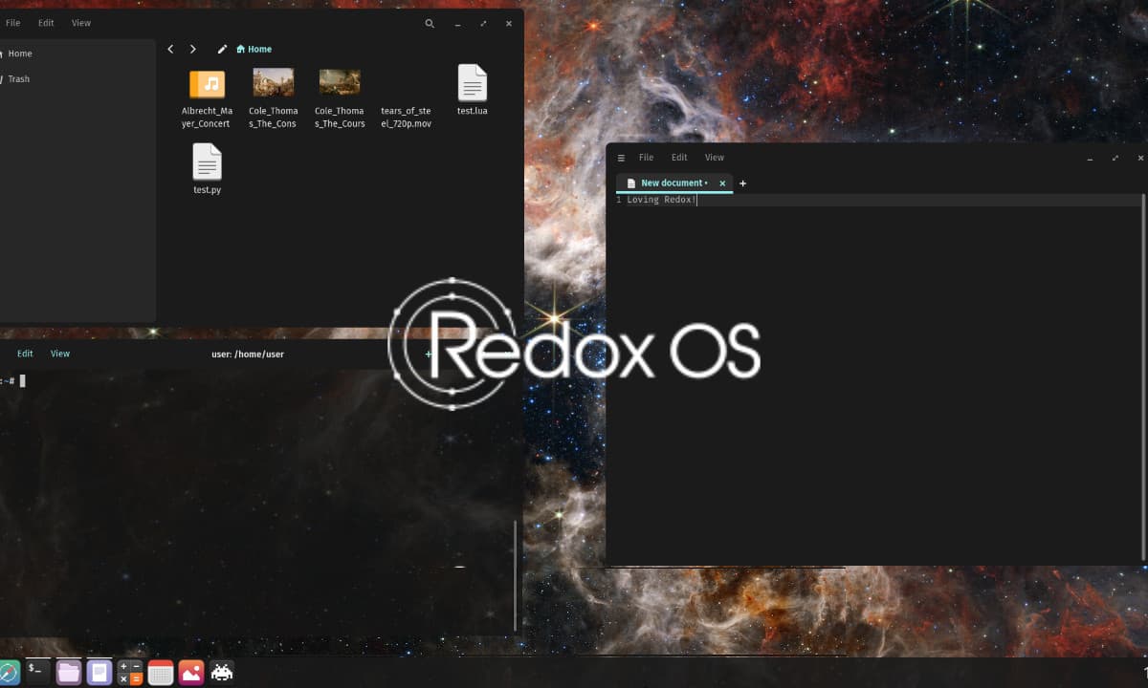Go back using the left chevron arrow
The width and height of the screenshot is (1148, 688).
(170, 49)
